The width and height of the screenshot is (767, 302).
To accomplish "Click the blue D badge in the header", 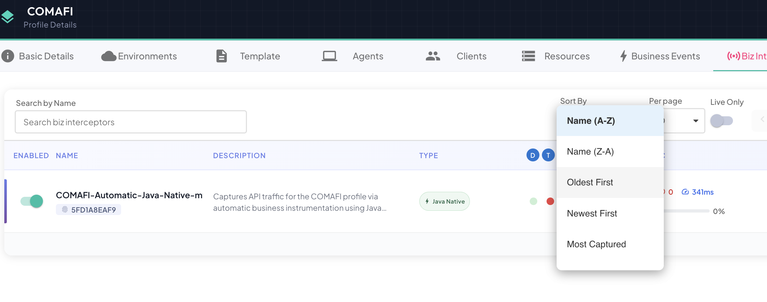I will pyautogui.click(x=533, y=155).
